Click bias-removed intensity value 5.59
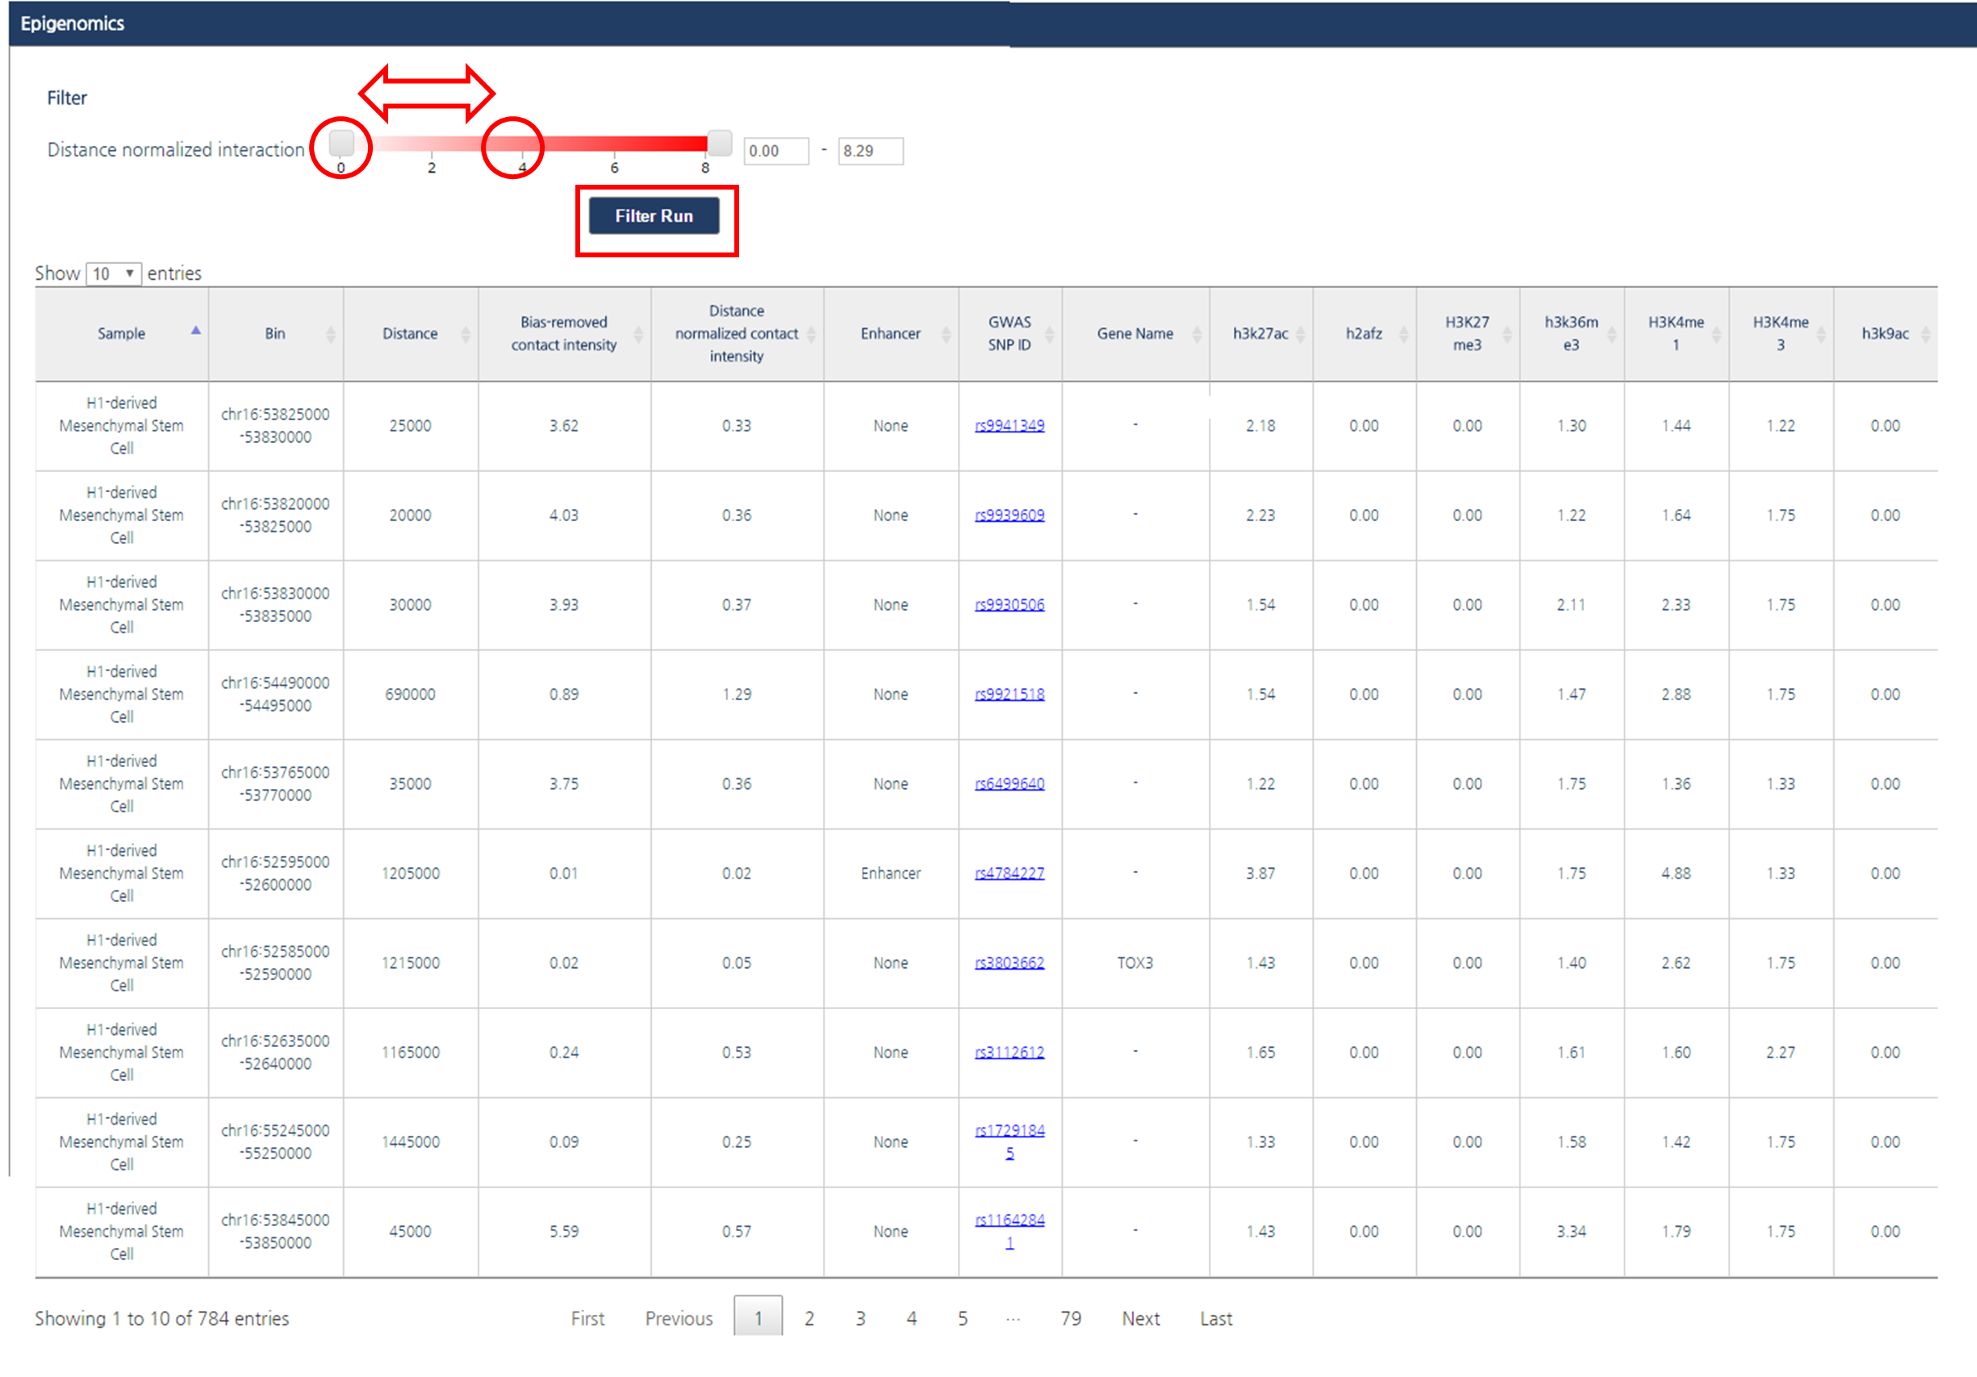Image resolution: width=1977 pixels, height=1377 pixels. point(564,1231)
